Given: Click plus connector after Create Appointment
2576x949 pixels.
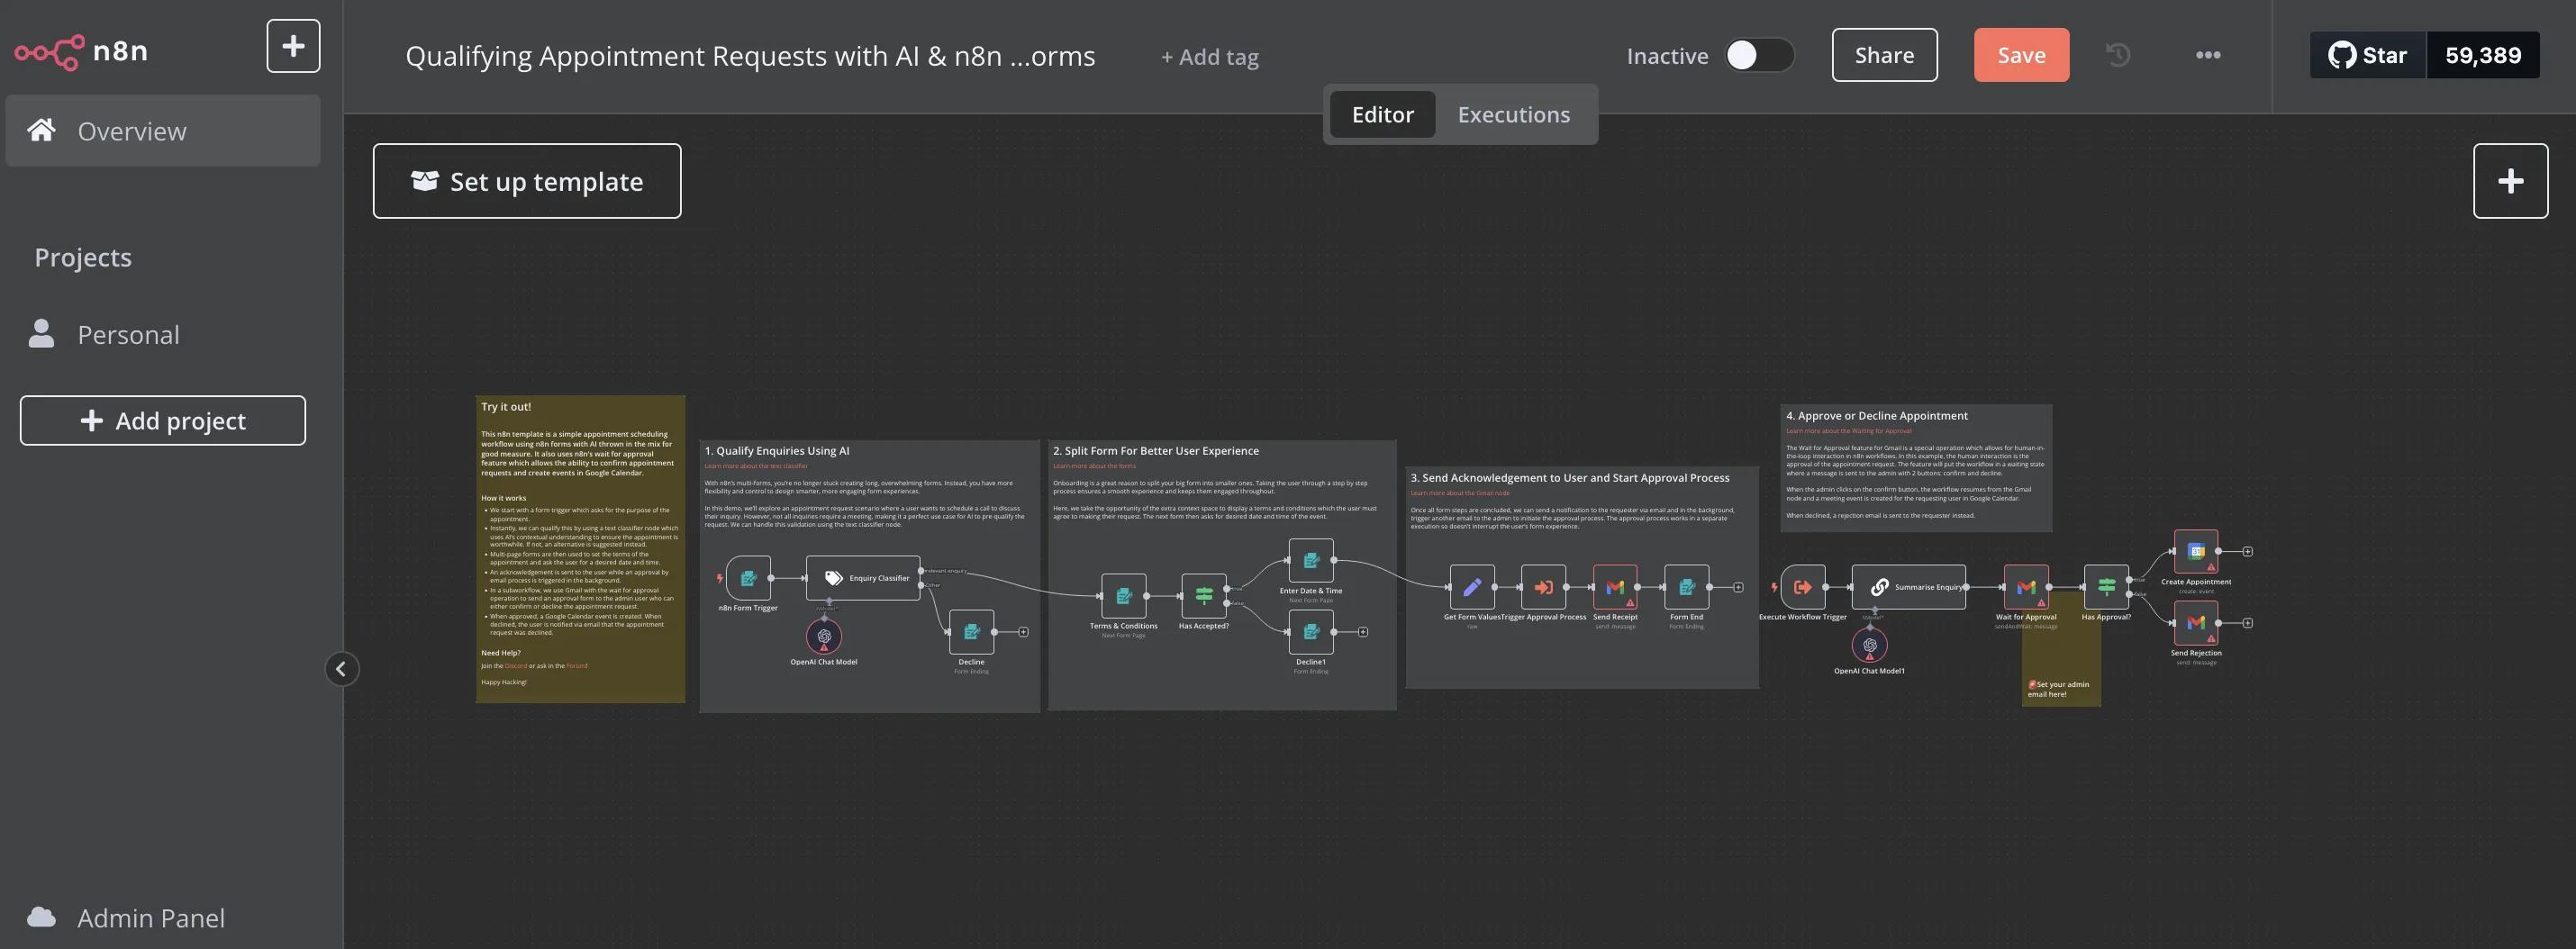Looking at the screenshot, I should point(2248,552).
